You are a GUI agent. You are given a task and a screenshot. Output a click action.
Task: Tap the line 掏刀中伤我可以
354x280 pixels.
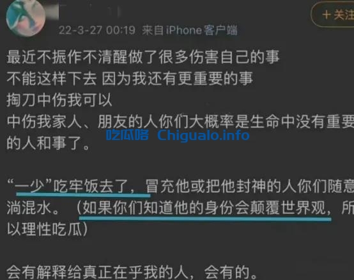pyautogui.click(x=59, y=100)
